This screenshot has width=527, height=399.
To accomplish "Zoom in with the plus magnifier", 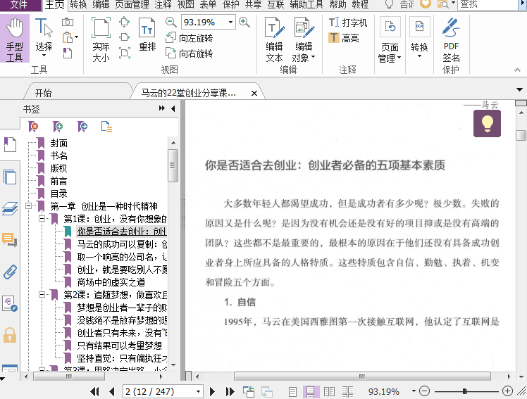I will click(244, 23).
